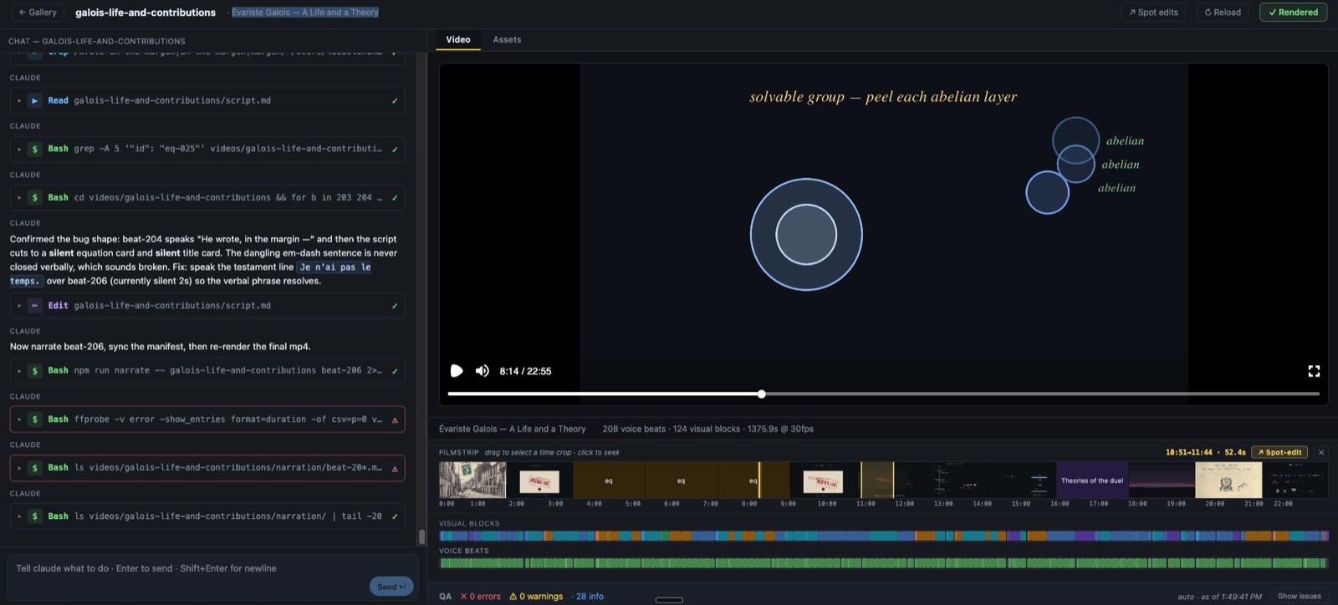Click the voice beats track
Viewport: 1338px width, 605px height.
click(x=884, y=563)
